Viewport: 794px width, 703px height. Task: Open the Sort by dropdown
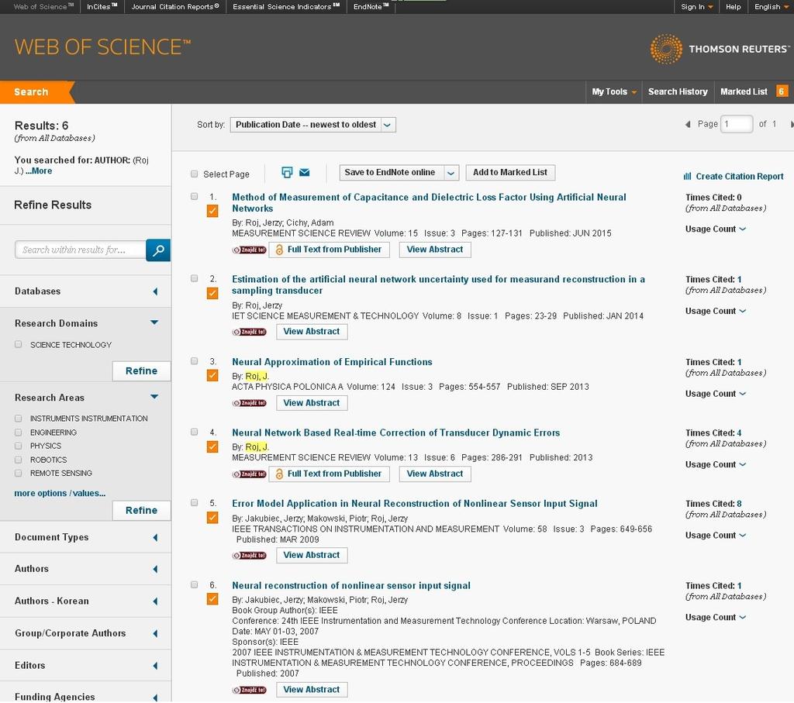tap(313, 125)
